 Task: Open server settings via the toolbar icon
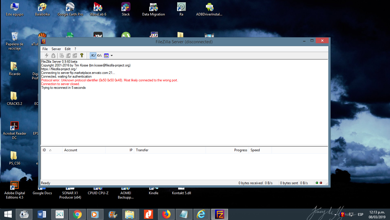pos(62,56)
